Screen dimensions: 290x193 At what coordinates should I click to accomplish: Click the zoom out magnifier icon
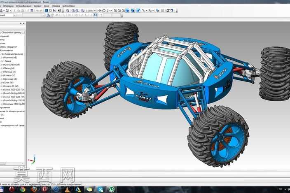point(77,11)
